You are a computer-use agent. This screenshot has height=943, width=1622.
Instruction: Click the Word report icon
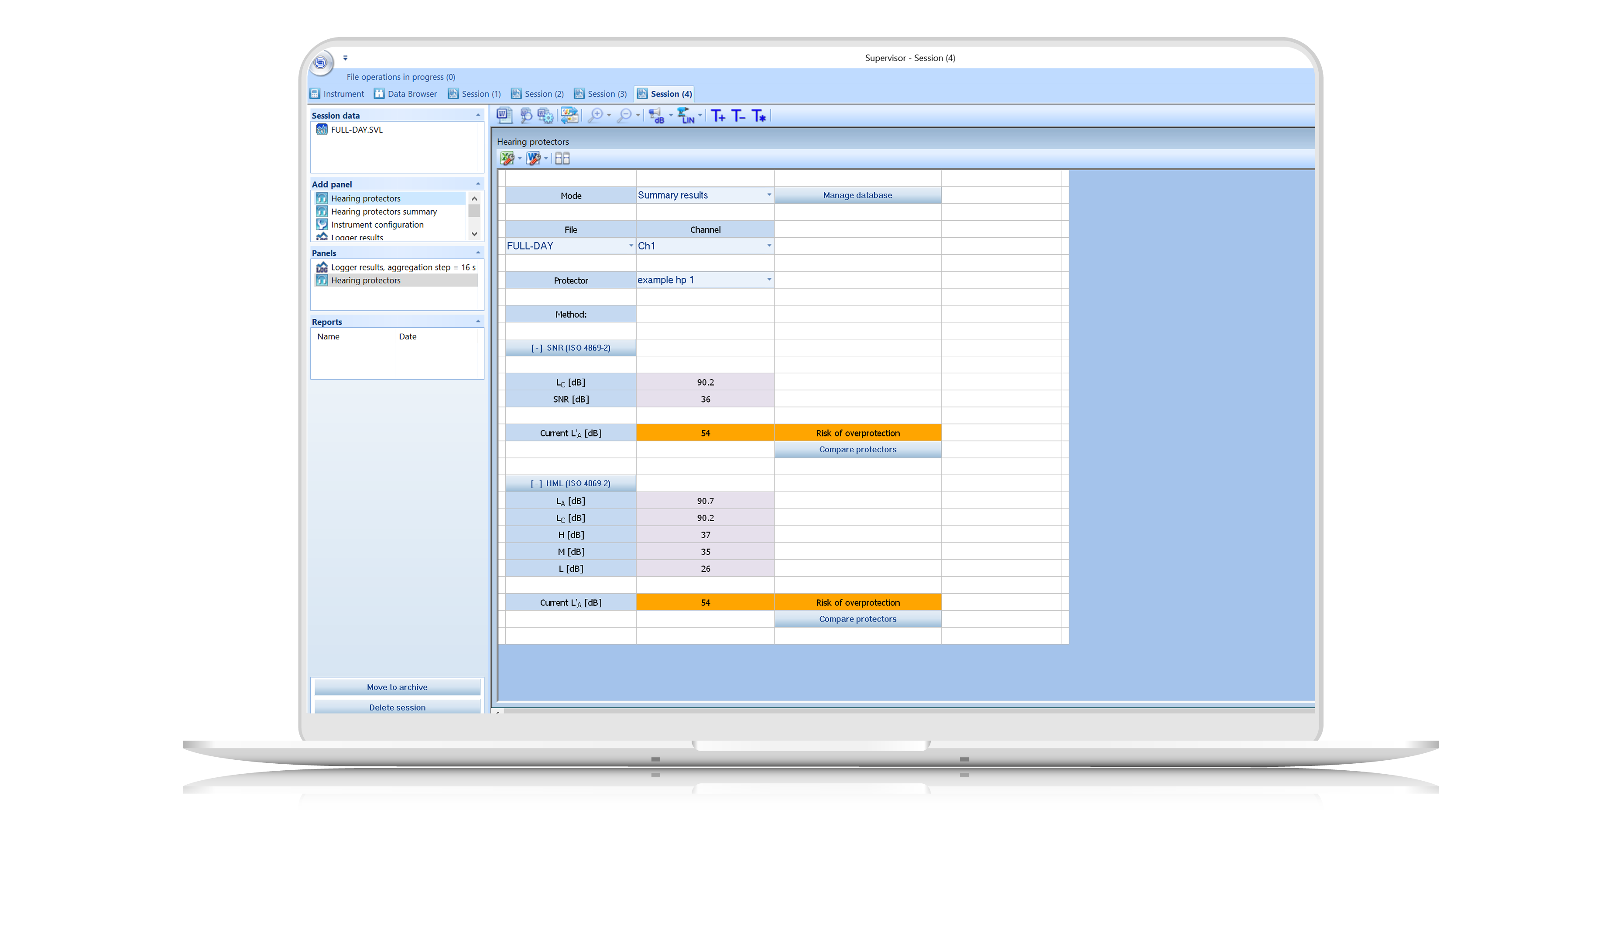click(x=504, y=116)
